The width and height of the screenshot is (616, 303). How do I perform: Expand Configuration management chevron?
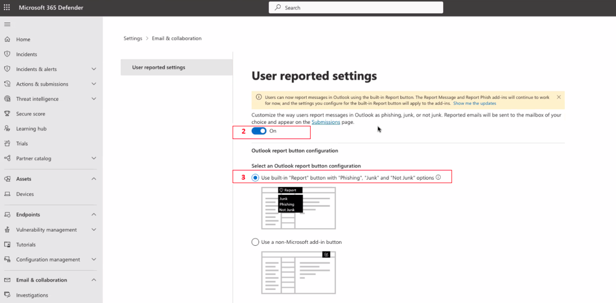tap(94, 259)
